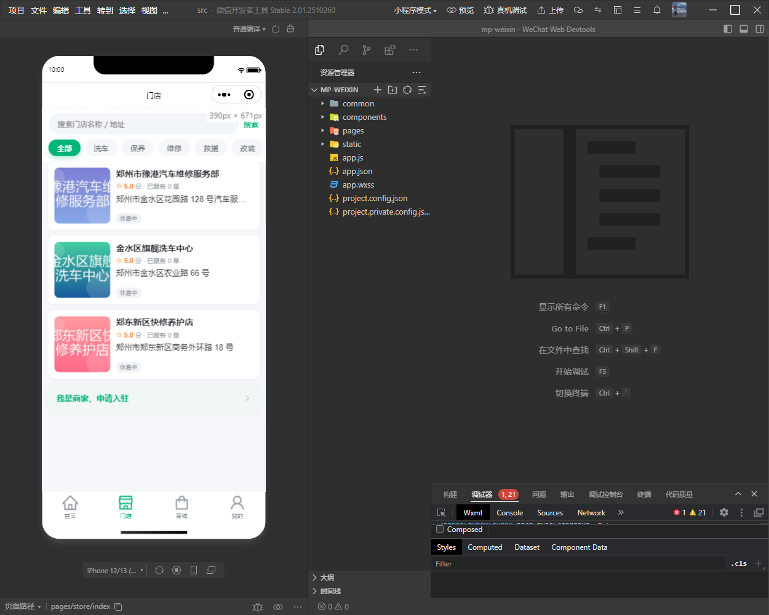Open the Explorer files icon in activity bar
This screenshot has width=769, height=615.
[320, 50]
